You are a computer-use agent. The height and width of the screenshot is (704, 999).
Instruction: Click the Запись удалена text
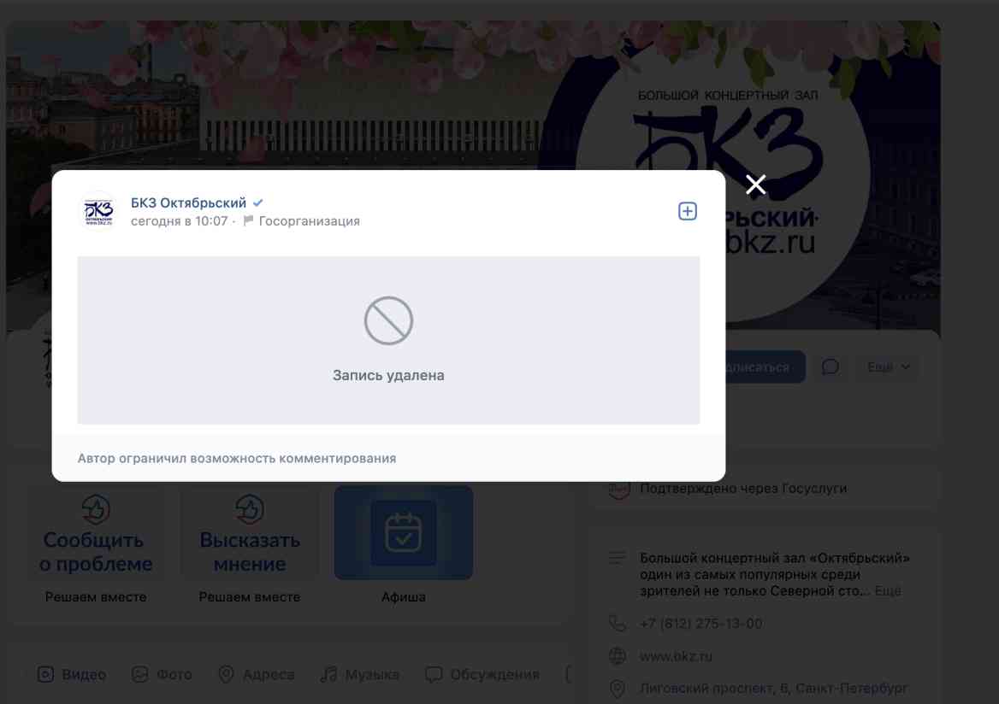coord(388,376)
